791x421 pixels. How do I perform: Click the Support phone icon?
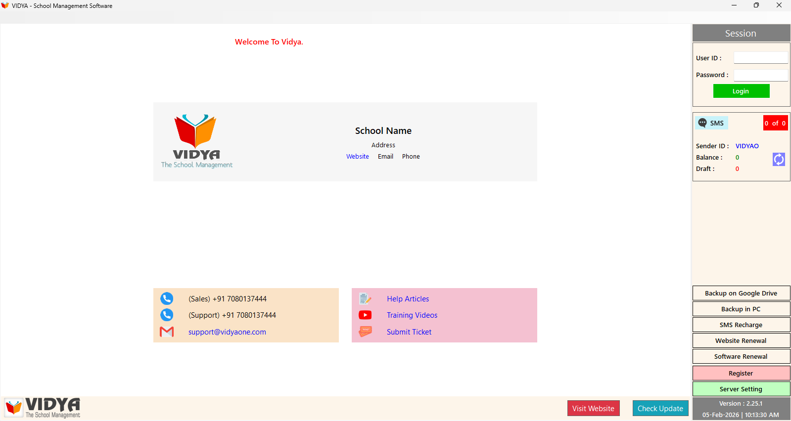[x=167, y=315]
